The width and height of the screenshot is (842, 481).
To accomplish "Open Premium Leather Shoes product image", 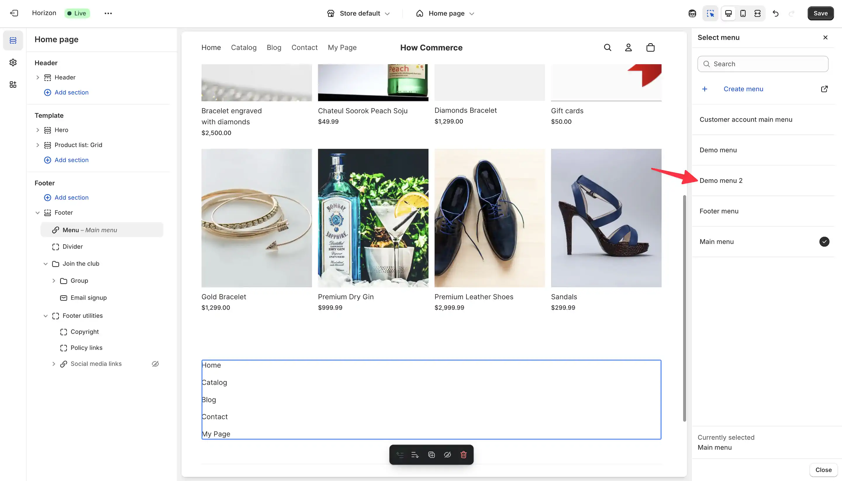I will (489, 218).
